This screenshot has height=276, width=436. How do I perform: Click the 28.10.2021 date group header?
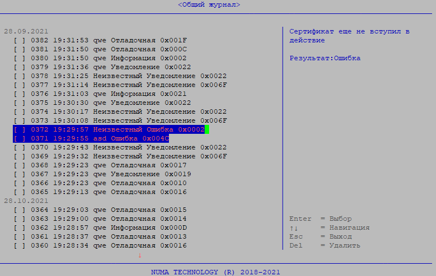[x=25, y=201]
